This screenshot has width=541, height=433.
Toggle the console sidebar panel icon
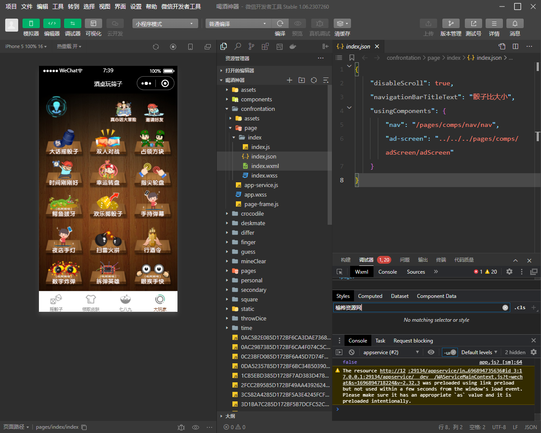click(339, 352)
